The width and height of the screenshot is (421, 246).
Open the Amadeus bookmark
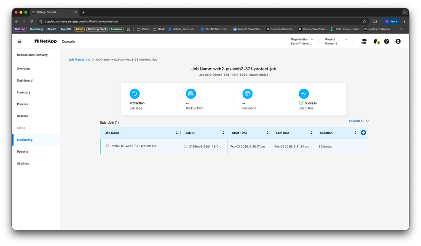[117, 29]
